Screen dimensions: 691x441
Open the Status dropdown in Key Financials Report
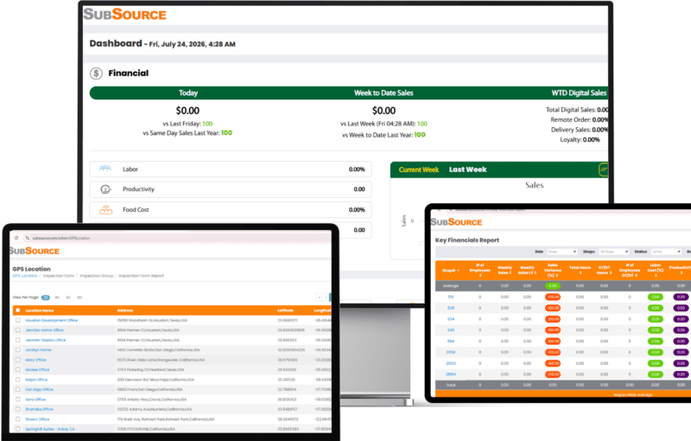pyautogui.click(x=666, y=252)
